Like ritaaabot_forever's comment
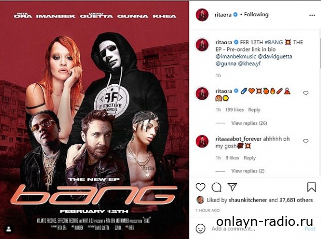The height and width of the screenshot is (239, 321). tap(306, 141)
